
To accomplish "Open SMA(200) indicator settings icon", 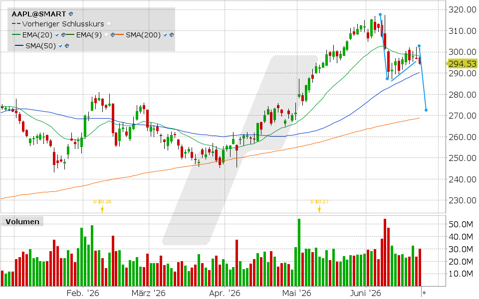I will [172, 35].
